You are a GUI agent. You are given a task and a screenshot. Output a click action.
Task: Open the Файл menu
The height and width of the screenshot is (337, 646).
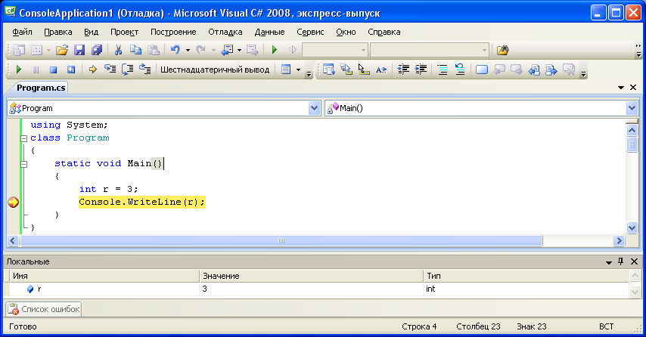(x=22, y=32)
